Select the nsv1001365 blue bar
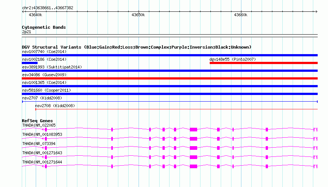Image resolution: width=328 pixels, height=187 pixels. click(x=170, y=86)
